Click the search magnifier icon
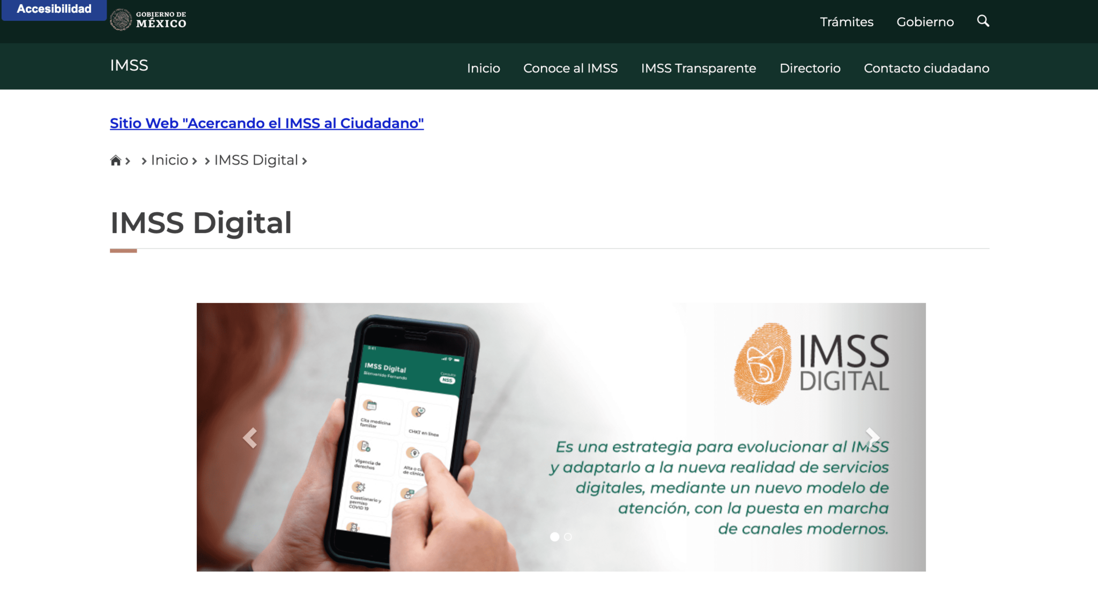The image size is (1098, 609). [983, 21]
